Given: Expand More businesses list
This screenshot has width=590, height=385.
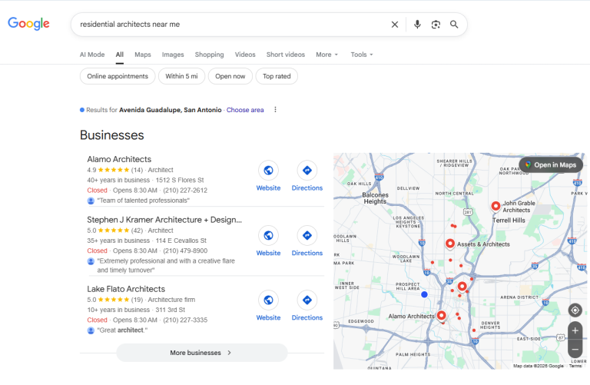Looking at the screenshot, I should 202,353.
